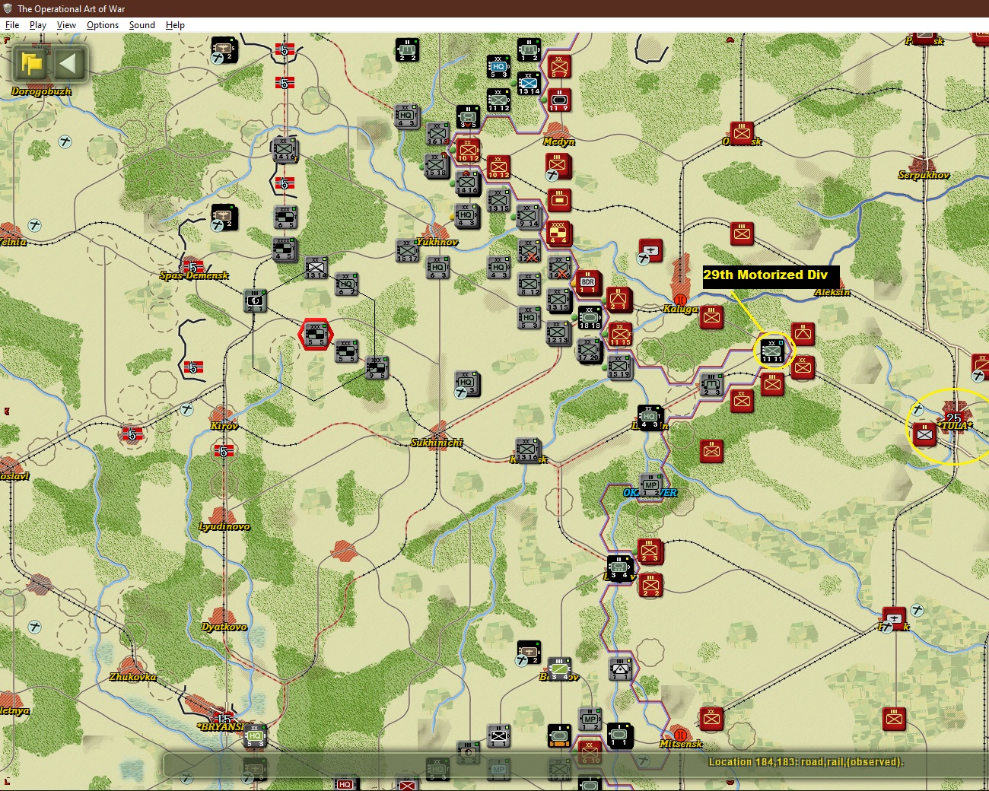The image size is (989, 791).
Task: Select the German 15-19 infantry division
Action: point(620,367)
